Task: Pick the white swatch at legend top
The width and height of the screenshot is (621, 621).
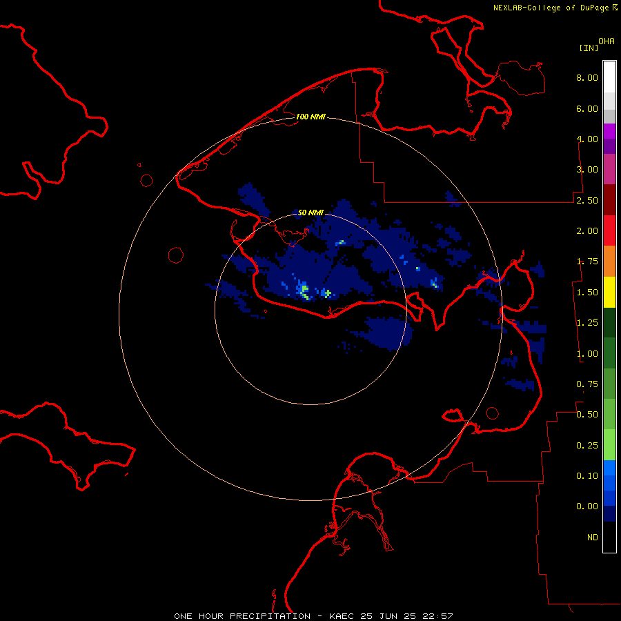Action: (609, 77)
